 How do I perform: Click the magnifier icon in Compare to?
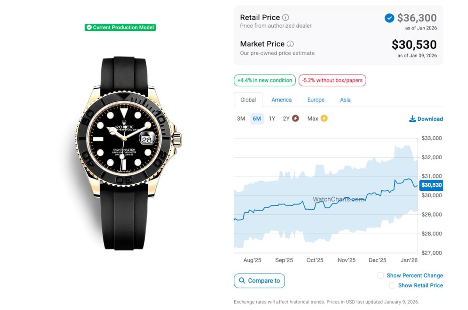click(242, 281)
